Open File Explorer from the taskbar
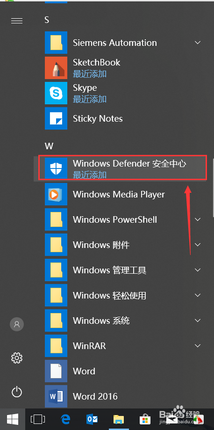Image resolution: width=214 pixels, height=430 pixels. point(118,419)
